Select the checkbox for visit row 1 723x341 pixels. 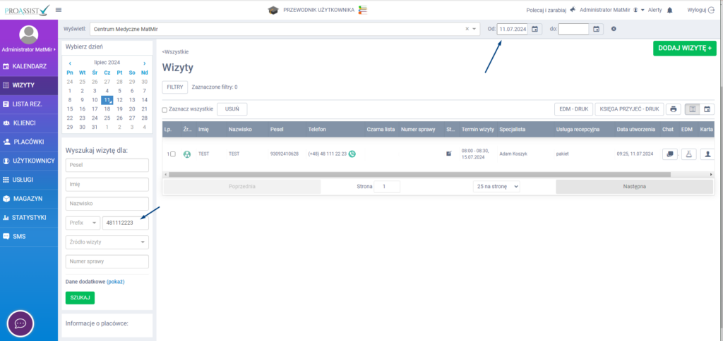[x=173, y=154]
